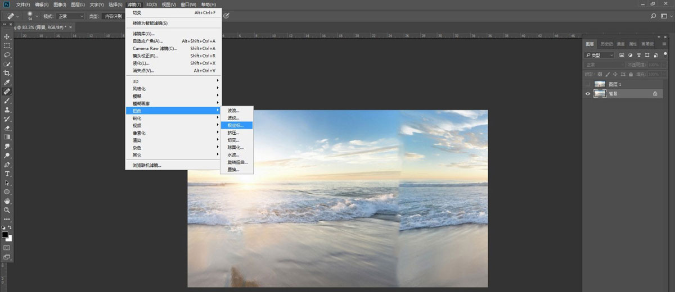Select the Path Selection tool
Viewport: 675px width, 292px height.
7,182
